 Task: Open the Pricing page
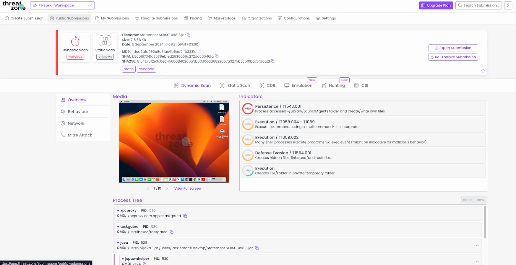[x=193, y=18]
